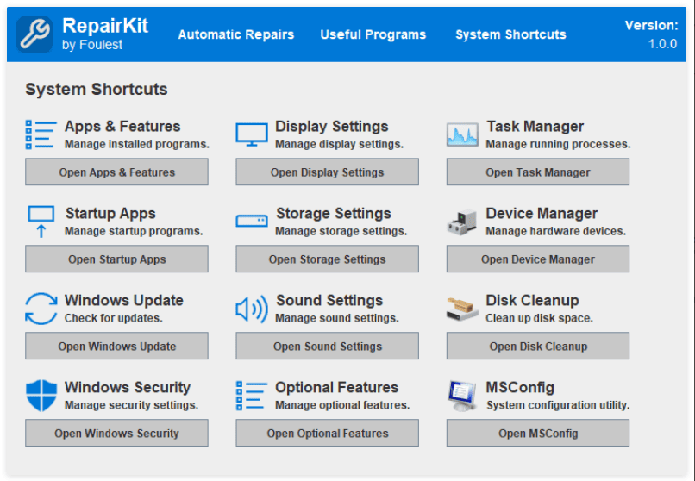Click 'Manage installed programs.' description
695x481 pixels.
[137, 145]
